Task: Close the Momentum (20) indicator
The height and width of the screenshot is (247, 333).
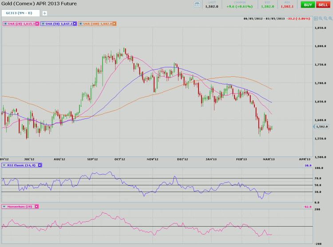Action: pyautogui.click(x=36, y=207)
